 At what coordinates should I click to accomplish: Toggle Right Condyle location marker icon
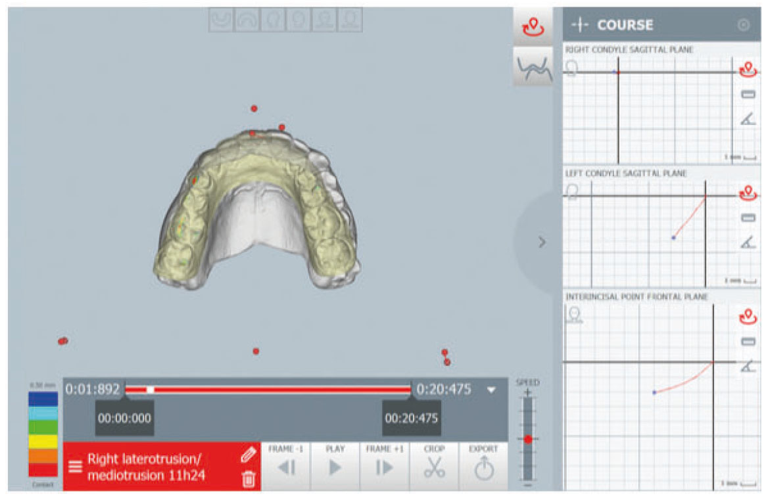coord(748,70)
